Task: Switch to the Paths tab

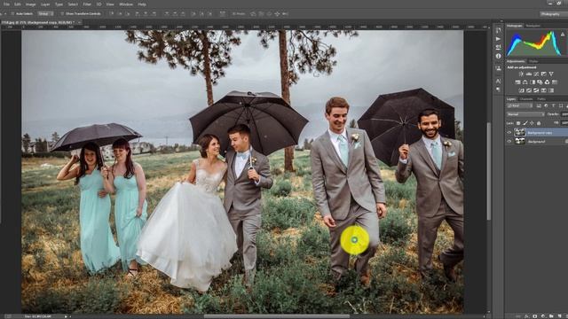Action: coord(541,98)
